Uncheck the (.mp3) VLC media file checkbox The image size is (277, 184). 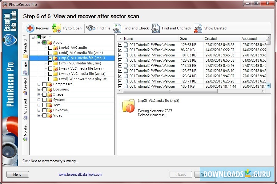[50, 58]
